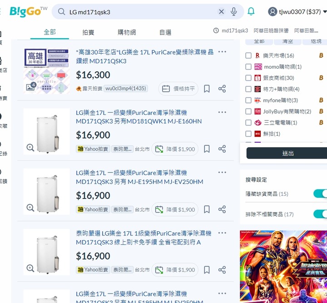View 降價 $1,900 history for 泰昀嚴選 線上刷卡 listing
The width and height of the screenshot is (327, 303).
[x=175, y=270]
